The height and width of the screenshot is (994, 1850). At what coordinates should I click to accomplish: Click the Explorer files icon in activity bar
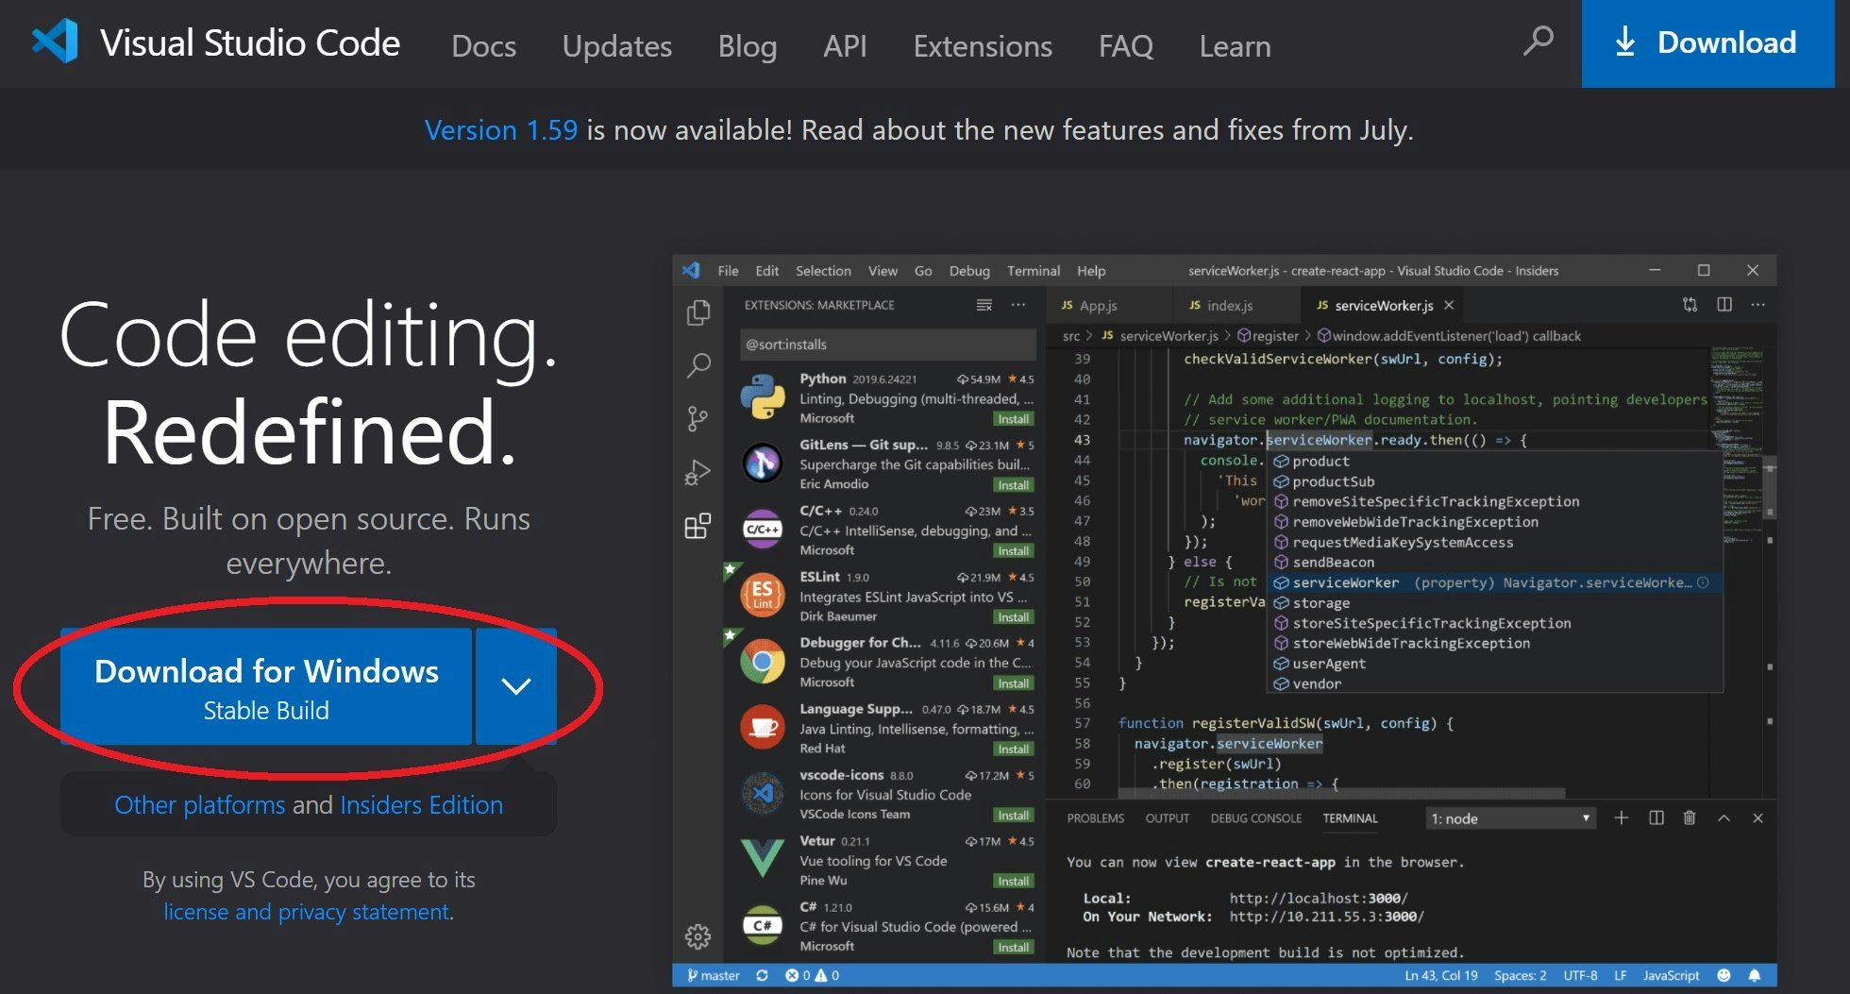point(698,312)
